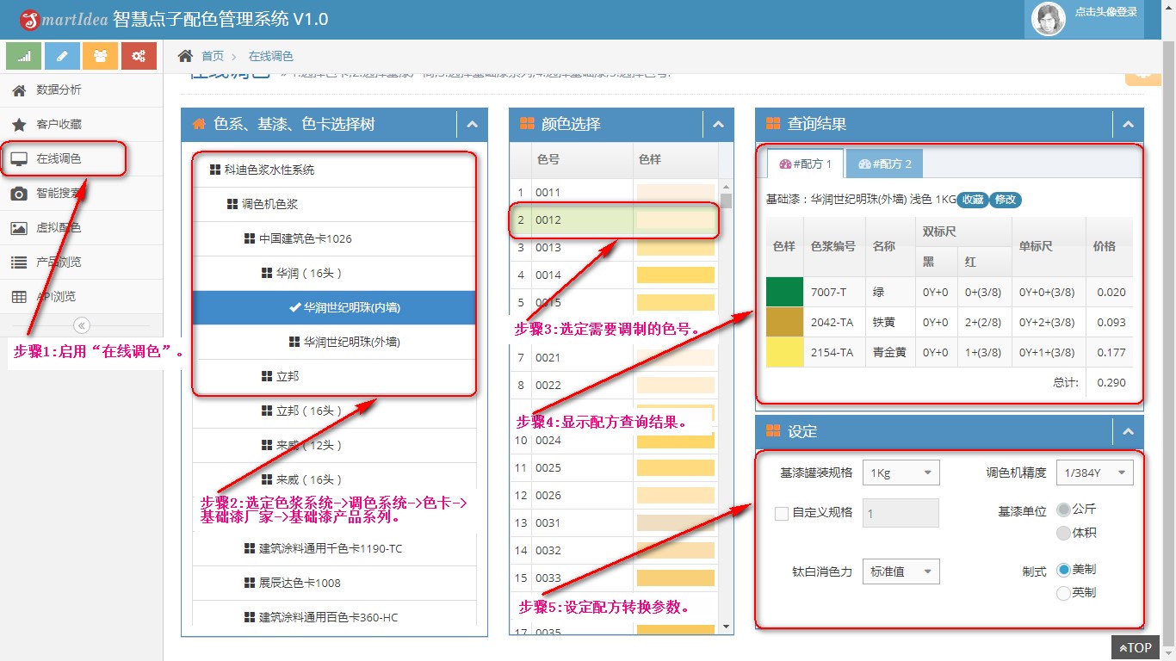
Task: Open the 调色机精度 dropdown
Action: tap(1095, 473)
